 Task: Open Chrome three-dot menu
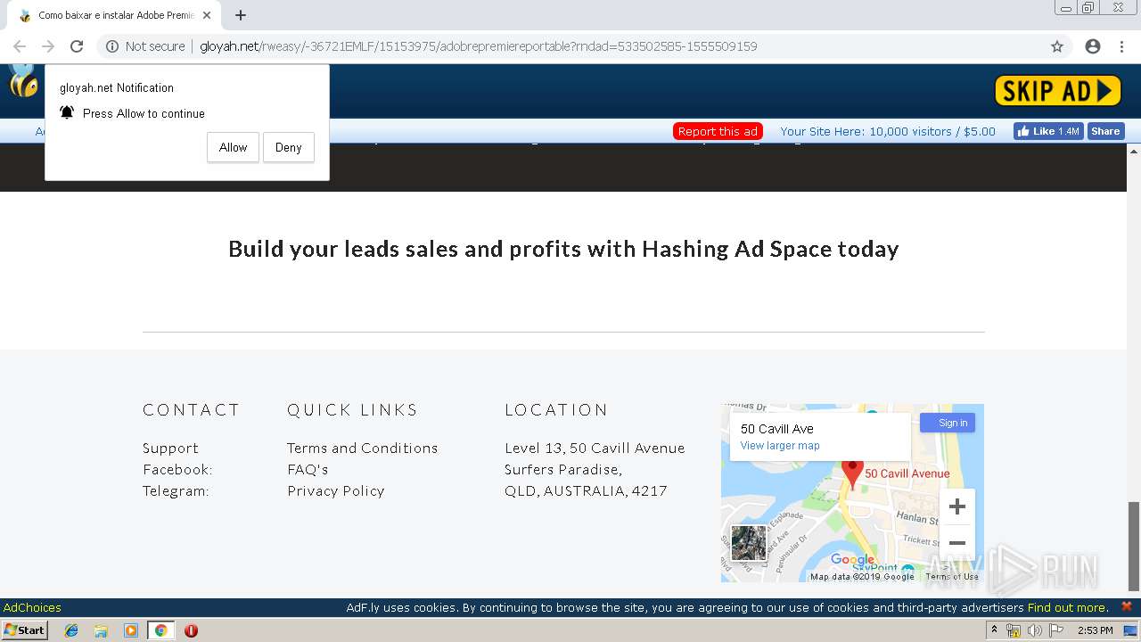[x=1121, y=46]
